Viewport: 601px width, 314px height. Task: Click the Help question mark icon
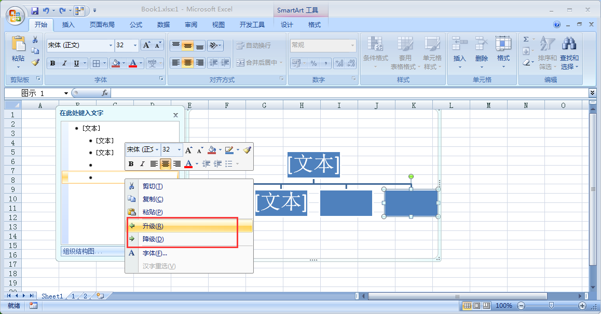coord(557,24)
